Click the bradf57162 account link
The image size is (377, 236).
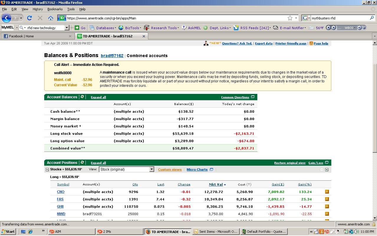coord(112,56)
